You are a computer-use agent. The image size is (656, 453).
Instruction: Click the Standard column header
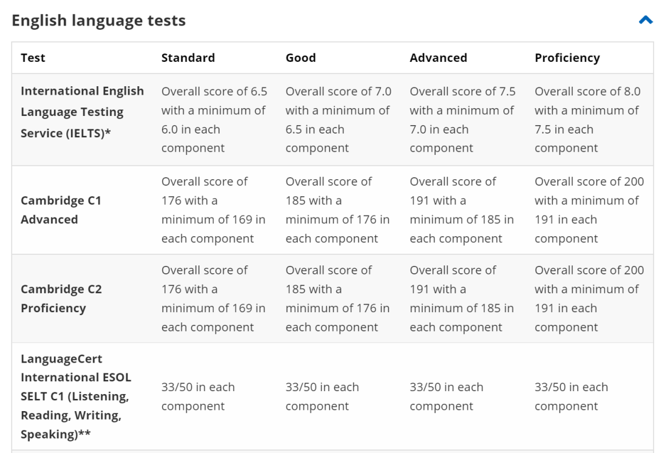click(x=188, y=58)
